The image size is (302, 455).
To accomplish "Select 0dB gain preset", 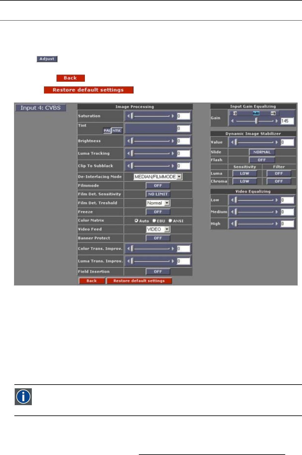I will (256, 113).
